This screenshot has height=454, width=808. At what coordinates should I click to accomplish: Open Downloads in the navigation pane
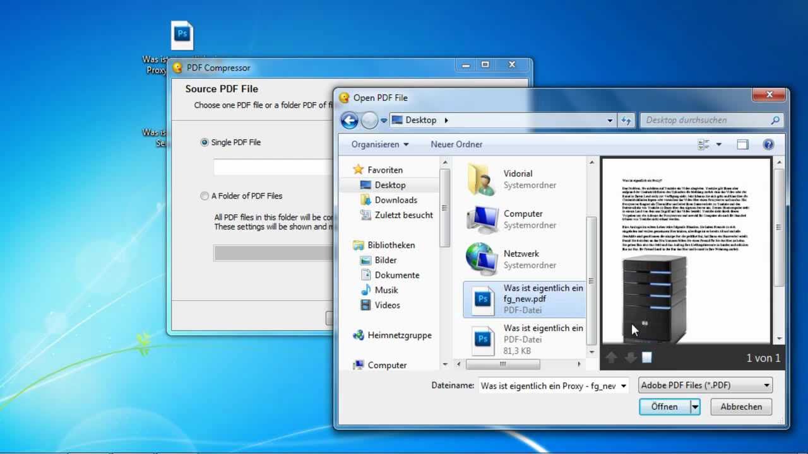(x=388, y=200)
